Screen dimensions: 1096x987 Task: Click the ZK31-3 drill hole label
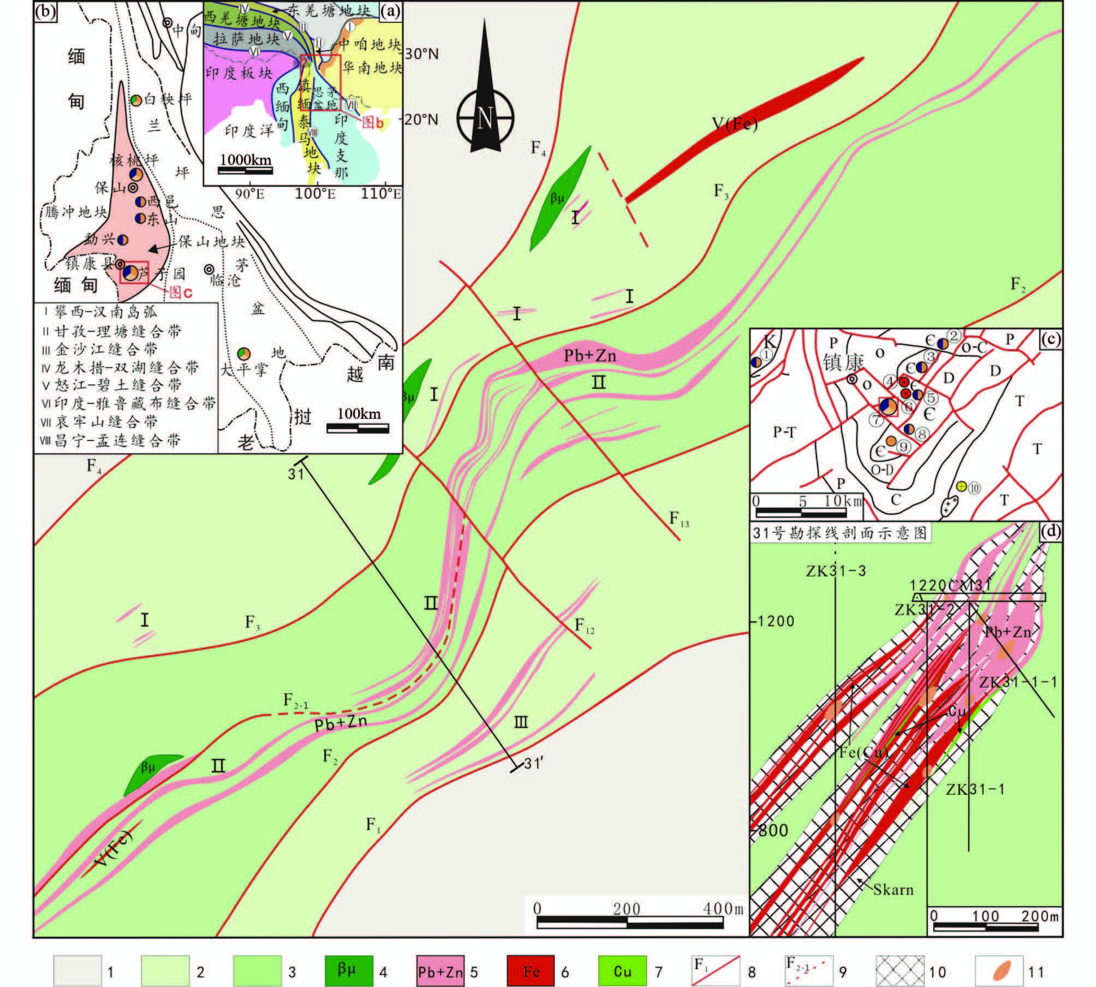(x=835, y=571)
